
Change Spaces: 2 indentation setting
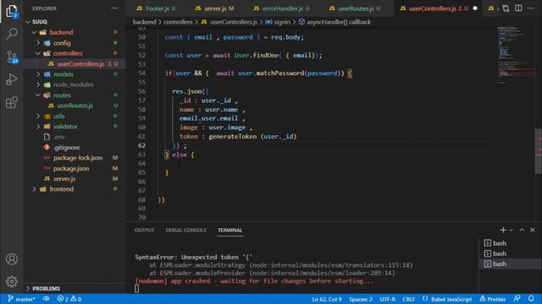point(361,299)
